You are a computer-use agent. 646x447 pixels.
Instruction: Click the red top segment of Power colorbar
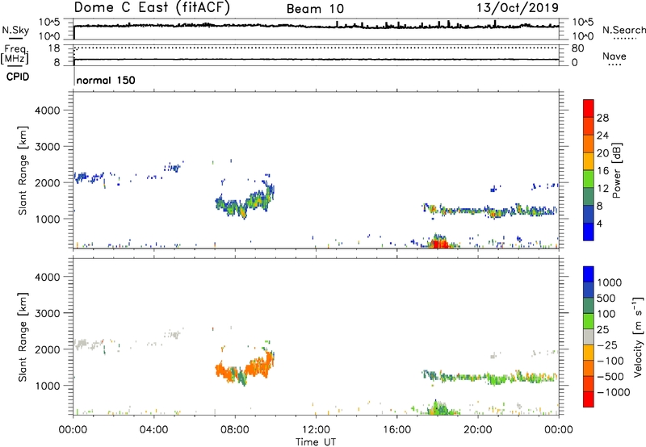(x=589, y=108)
